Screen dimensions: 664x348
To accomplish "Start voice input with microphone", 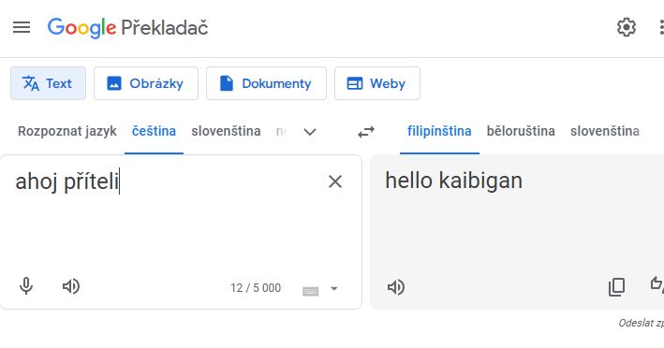I will (x=26, y=286).
